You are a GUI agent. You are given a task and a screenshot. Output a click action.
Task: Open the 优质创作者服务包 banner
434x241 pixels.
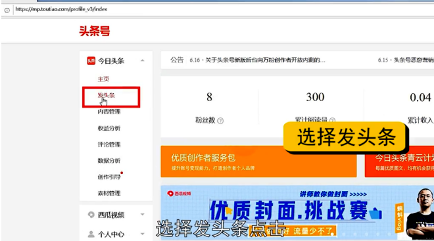258,162
